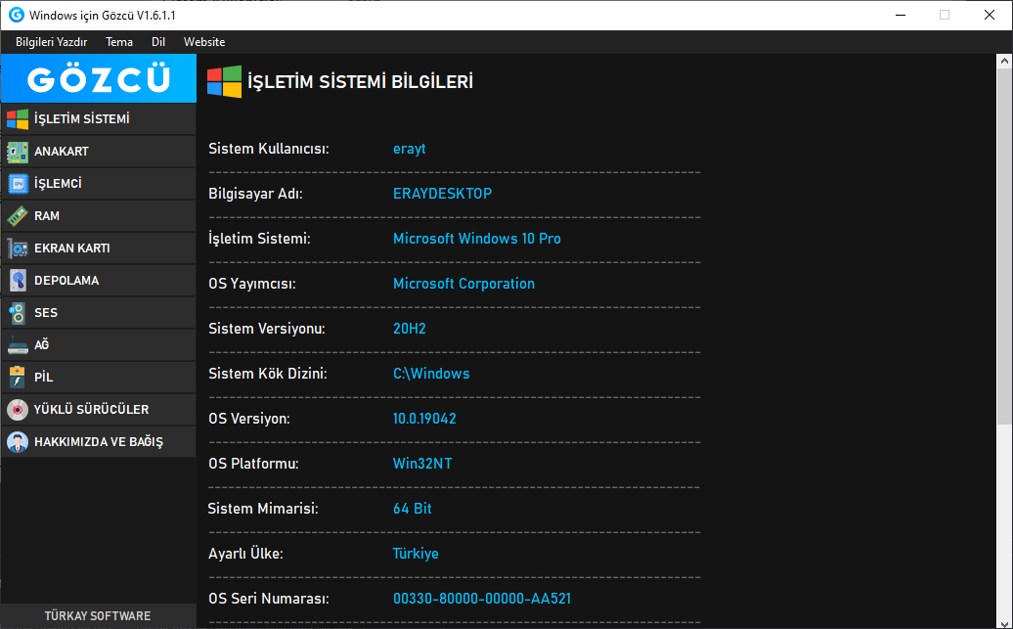Image resolution: width=1013 pixels, height=629 pixels.
Task: Open the DEPOLAMA section label
Action: click(x=66, y=281)
